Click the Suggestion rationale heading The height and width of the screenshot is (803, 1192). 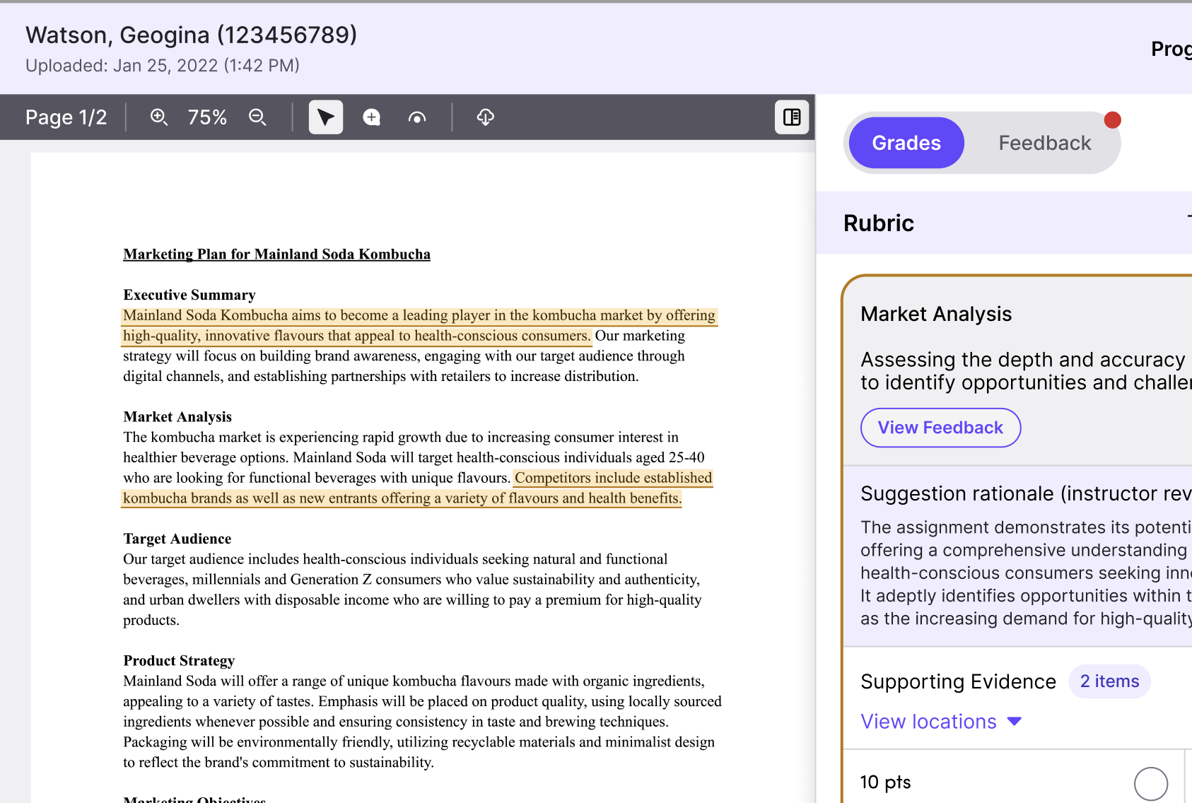pyautogui.click(x=1025, y=493)
